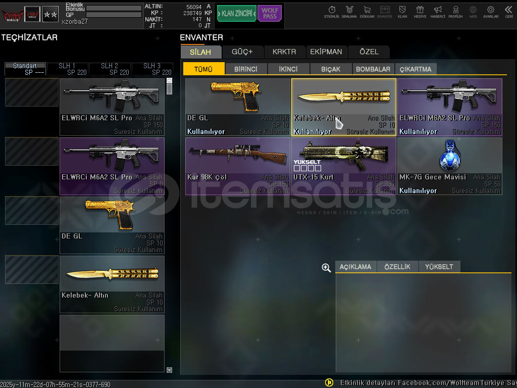Screen dimensions: 517x388
Task: Open the Profilim profile icon
Action: pyautogui.click(x=455, y=12)
